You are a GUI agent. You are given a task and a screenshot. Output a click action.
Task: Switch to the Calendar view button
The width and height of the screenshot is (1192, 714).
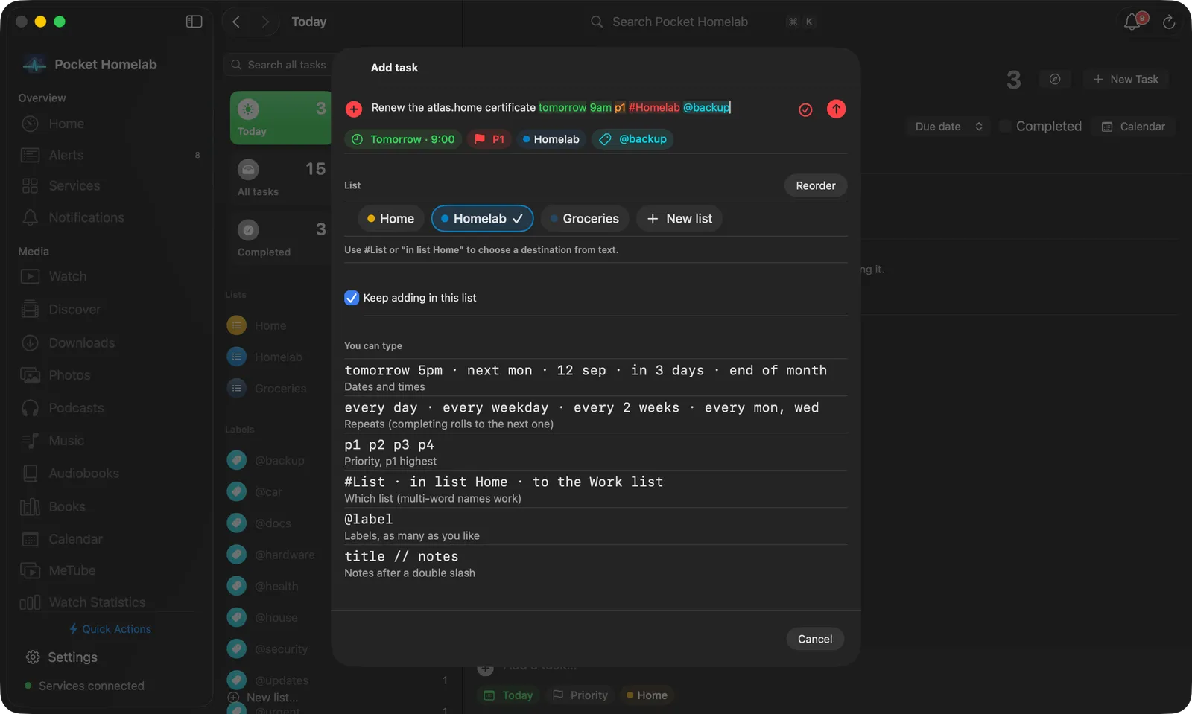click(1133, 127)
